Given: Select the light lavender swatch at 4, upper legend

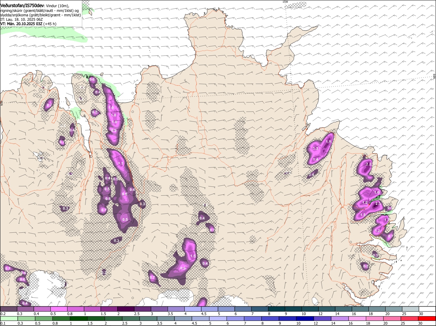Looking at the screenshot, I should click(193, 309).
